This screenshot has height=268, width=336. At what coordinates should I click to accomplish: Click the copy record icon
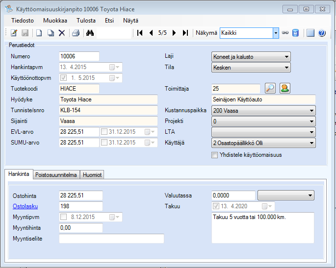click(x=50, y=33)
